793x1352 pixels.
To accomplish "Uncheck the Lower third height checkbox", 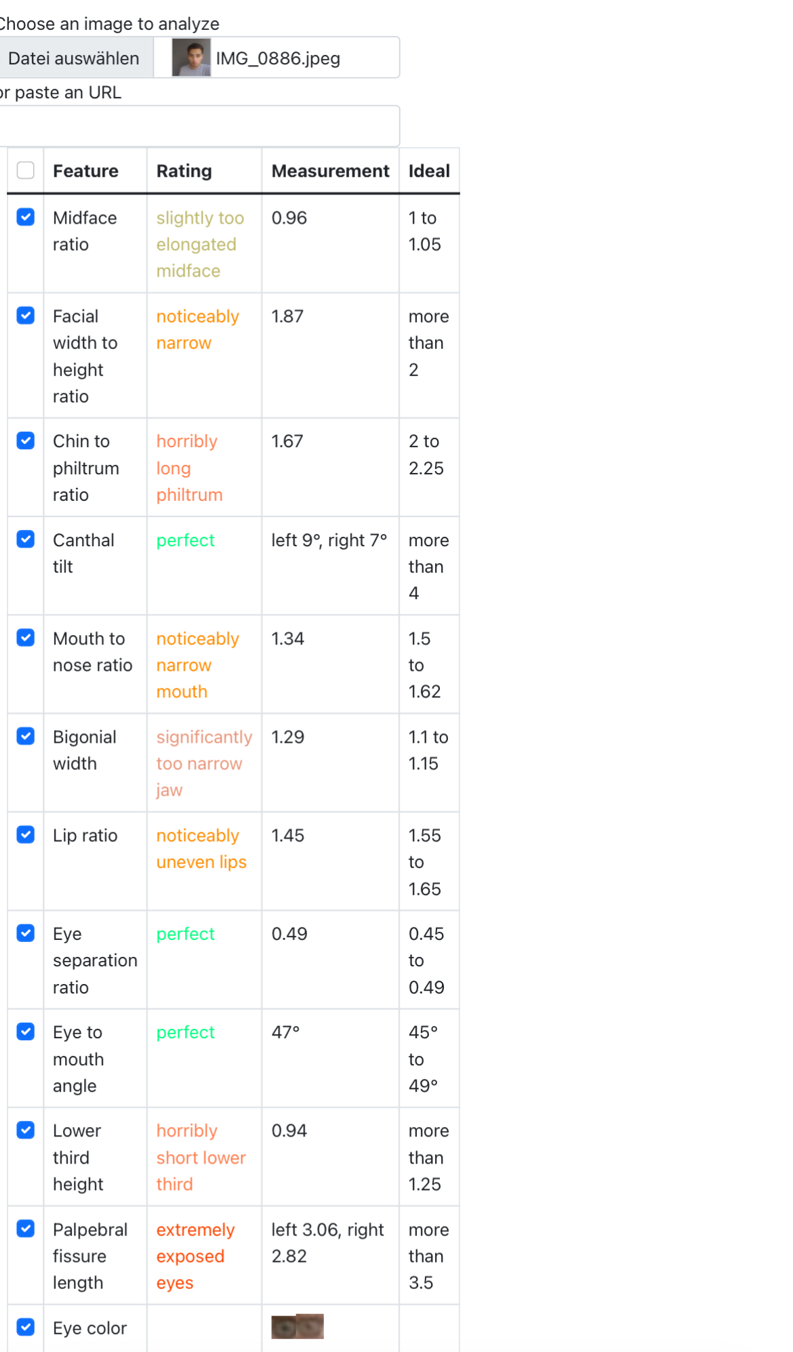I will click(x=26, y=1130).
